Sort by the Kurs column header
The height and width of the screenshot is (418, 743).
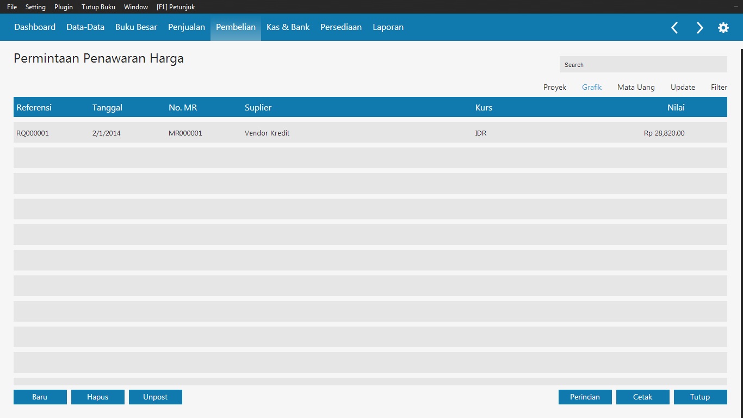point(484,107)
